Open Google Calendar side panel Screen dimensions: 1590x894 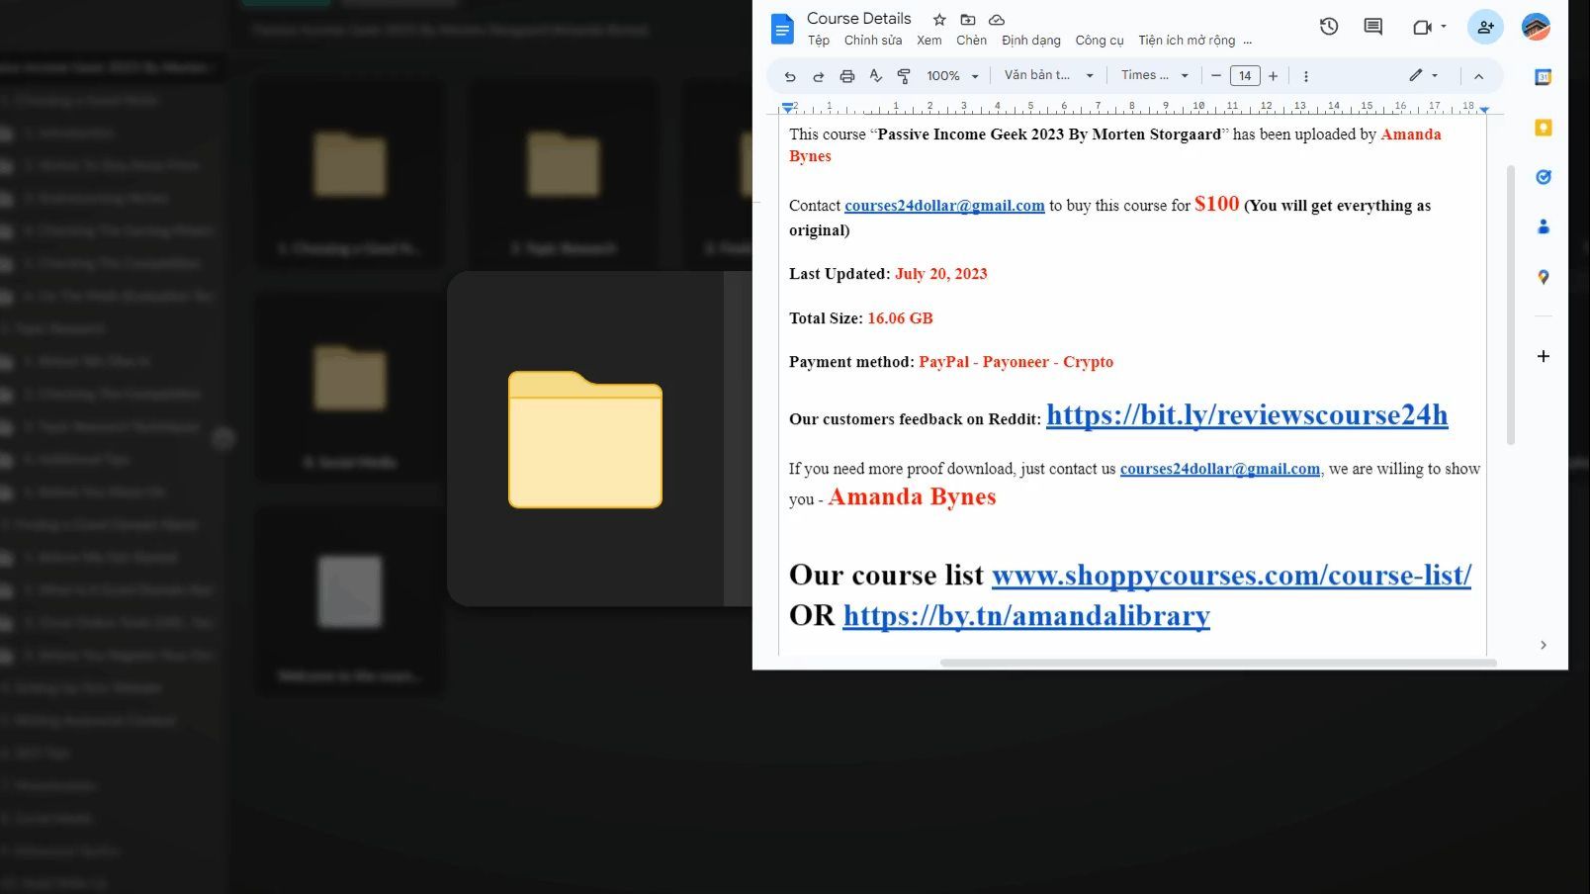pyautogui.click(x=1543, y=77)
